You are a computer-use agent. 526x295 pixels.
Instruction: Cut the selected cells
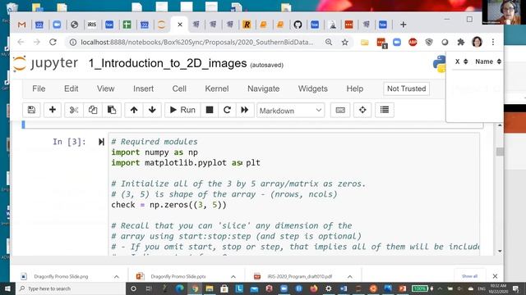coord(74,110)
